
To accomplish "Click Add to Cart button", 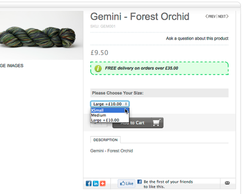I will click(138, 123).
